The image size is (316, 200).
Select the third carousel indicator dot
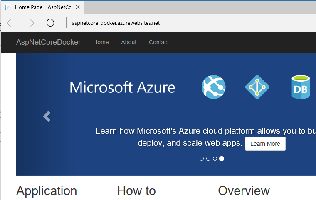(215, 159)
